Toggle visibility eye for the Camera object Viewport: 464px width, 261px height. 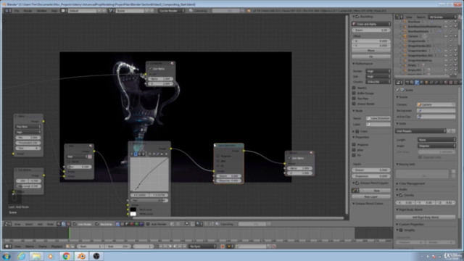[x=446, y=36]
